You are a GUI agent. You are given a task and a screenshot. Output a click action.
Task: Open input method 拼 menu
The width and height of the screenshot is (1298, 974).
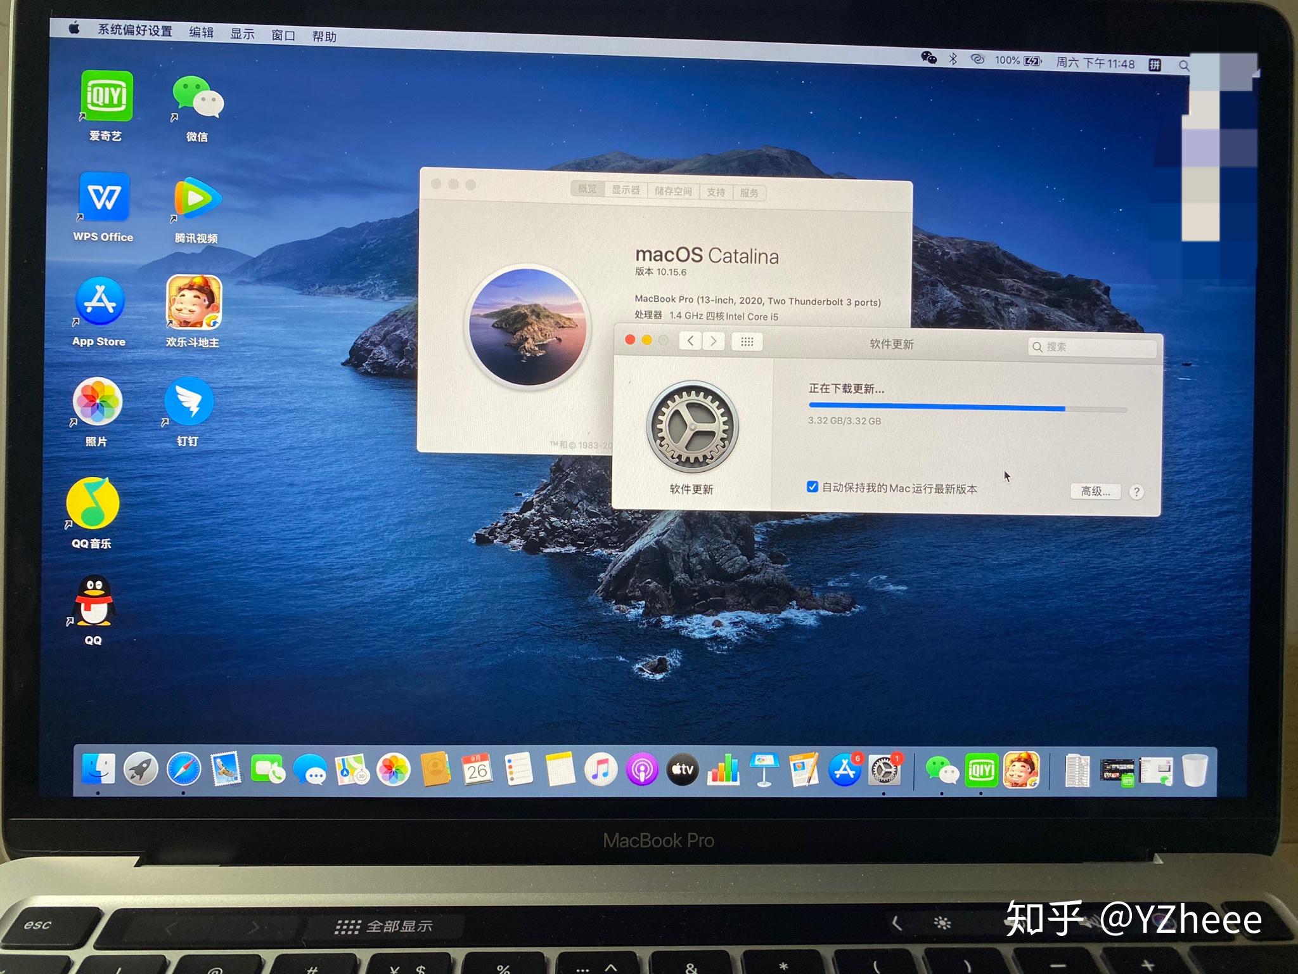point(1155,65)
